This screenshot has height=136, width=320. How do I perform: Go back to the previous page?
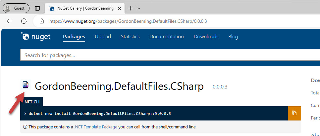tap(9, 21)
